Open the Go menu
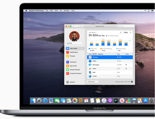Viewport: 155px width, 119px height. point(61,11)
